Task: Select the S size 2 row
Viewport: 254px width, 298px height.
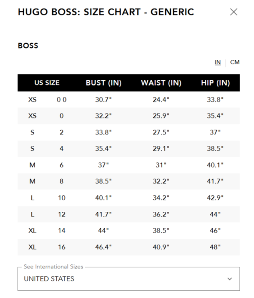Action: [128, 132]
